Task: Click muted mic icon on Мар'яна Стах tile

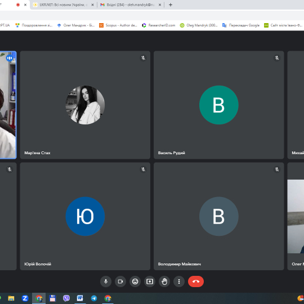Action: [143, 58]
